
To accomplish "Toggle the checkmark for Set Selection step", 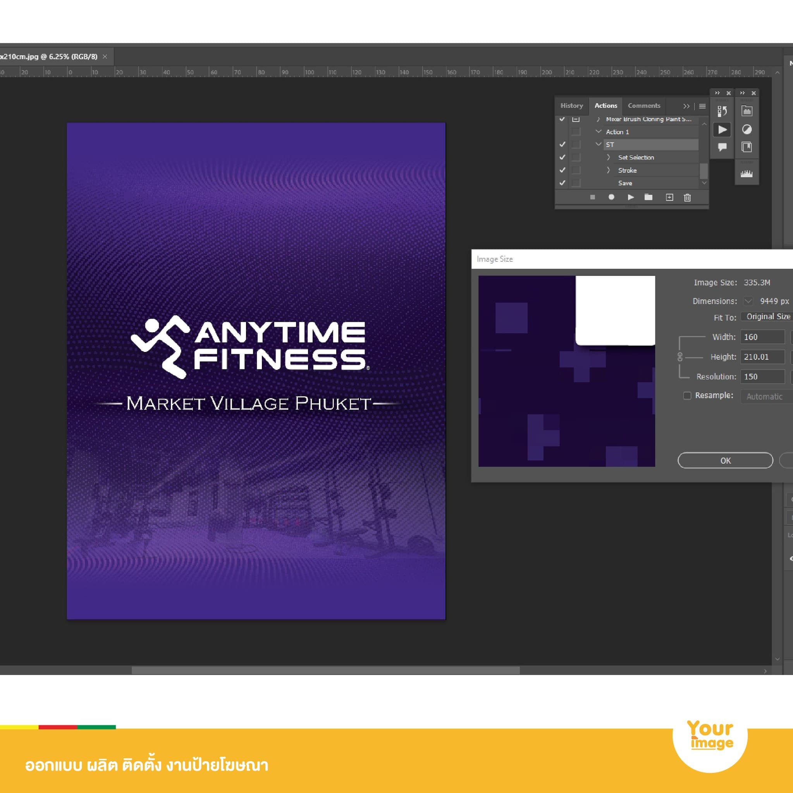I will 562,157.
